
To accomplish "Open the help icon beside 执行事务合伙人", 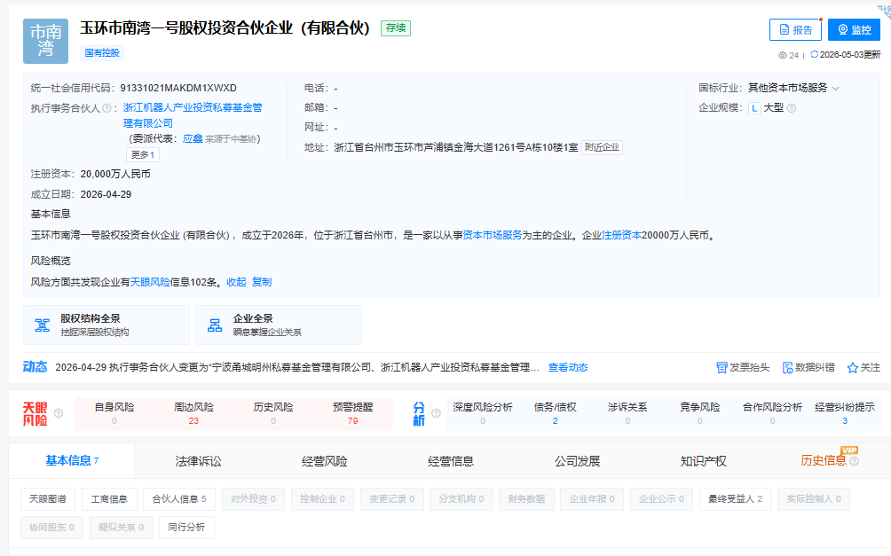I will coord(106,108).
